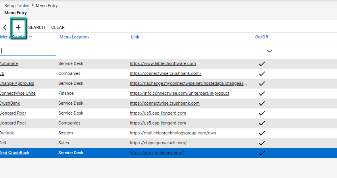Open the Sell menu entry
This screenshot has width=337, height=178.
coord(3,143)
